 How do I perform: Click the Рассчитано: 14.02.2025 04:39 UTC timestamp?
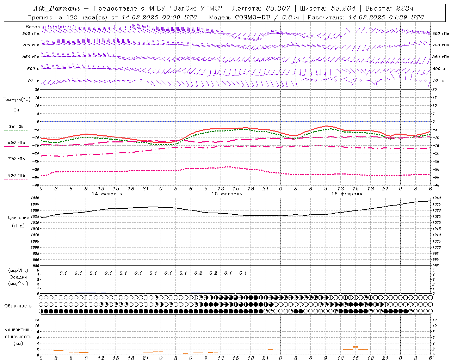(366, 17)
